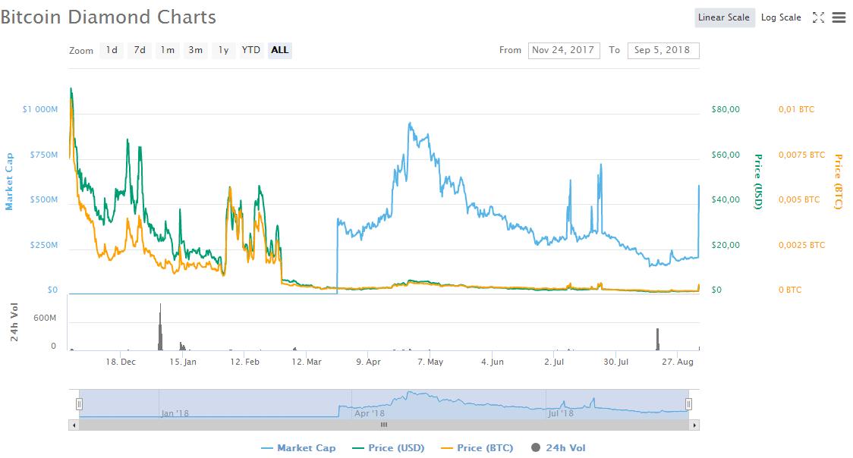853x458 pixels.
Task: Click the navigator scrollbar right arrow
Action: (x=694, y=425)
